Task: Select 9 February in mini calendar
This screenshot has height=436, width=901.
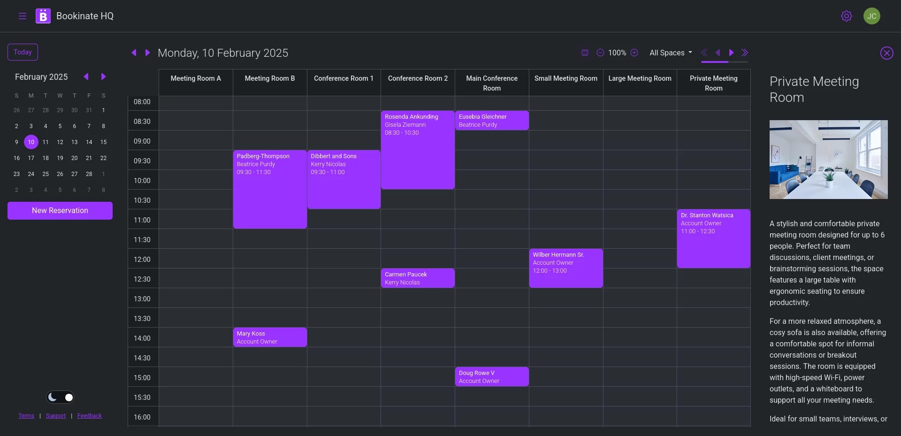Action: pos(16,142)
